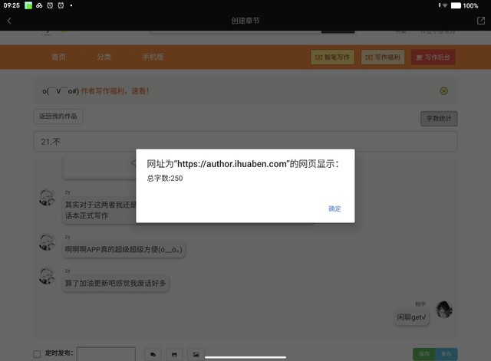Click the scheduled publish time input field
491x361 pixels.
(x=106, y=354)
